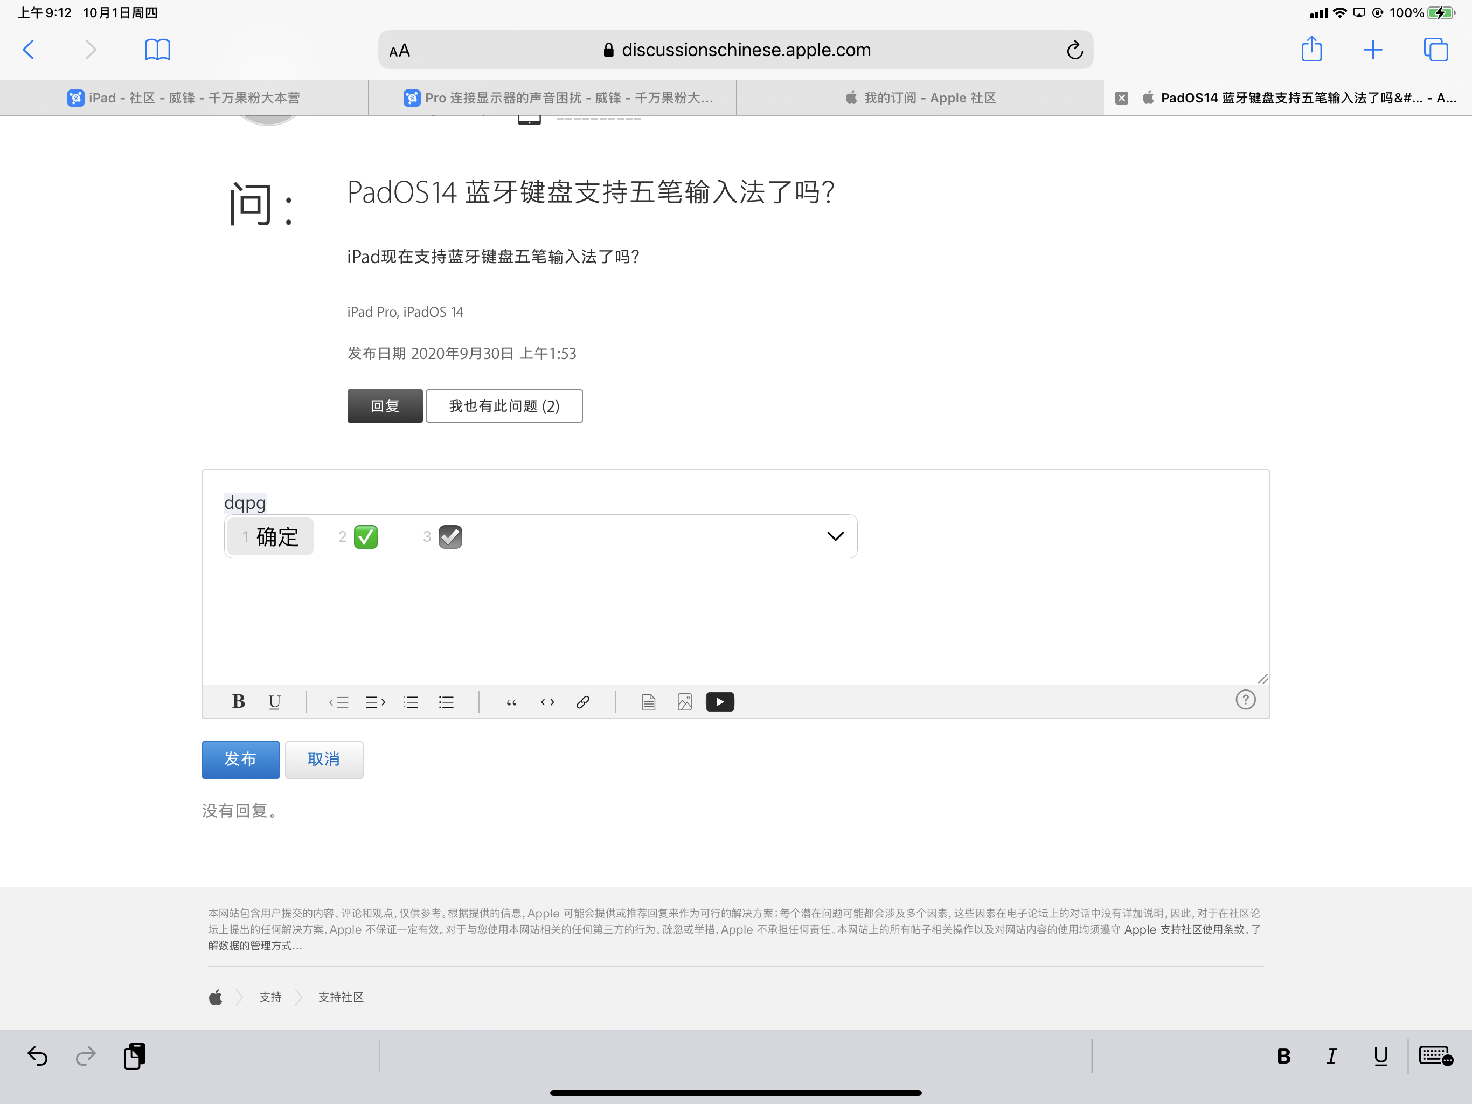Insert image using the picture icon
This screenshot has height=1104, width=1472.
click(x=684, y=702)
